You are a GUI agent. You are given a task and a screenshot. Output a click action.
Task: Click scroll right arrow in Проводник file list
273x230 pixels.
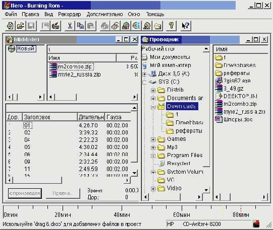tap(264, 197)
